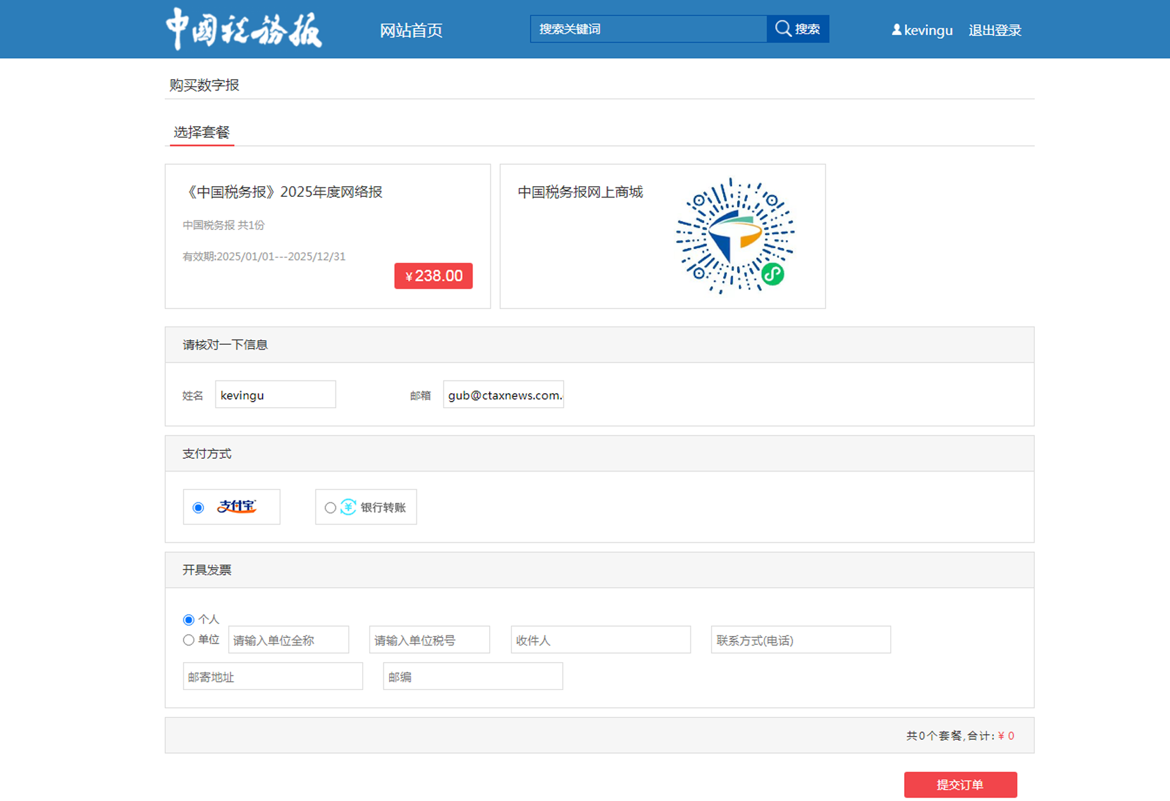The height and width of the screenshot is (801, 1170).
Task: Focus the 请输入单位税号 input
Action: pyautogui.click(x=430, y=640)
